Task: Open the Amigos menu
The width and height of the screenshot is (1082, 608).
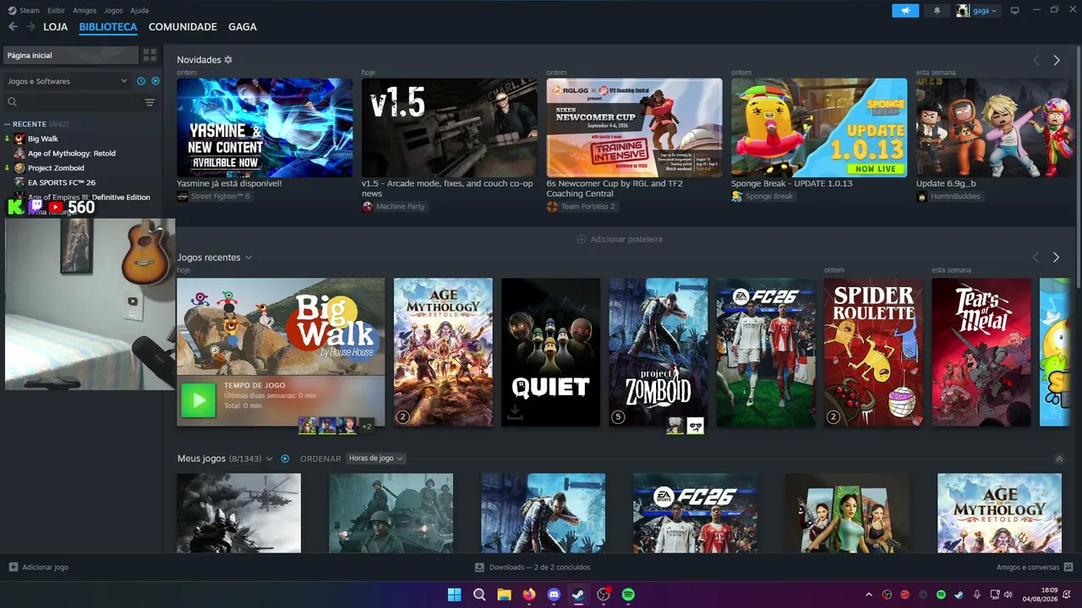Action: click(x=85, y=10)
